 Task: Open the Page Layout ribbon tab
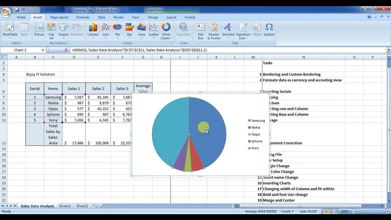click(x=59, y=17)
